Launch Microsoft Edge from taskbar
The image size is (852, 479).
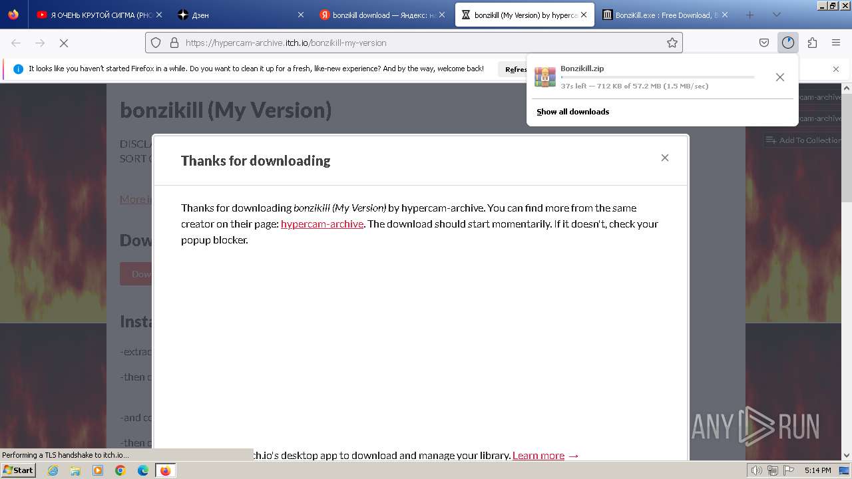(143, 470)
